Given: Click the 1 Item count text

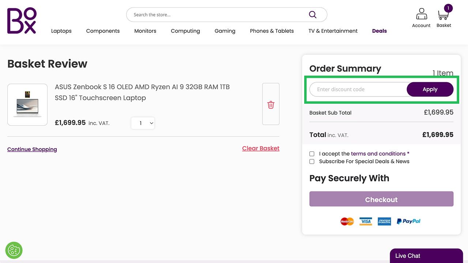Looking at the screenshot, I should coord(443,73).
